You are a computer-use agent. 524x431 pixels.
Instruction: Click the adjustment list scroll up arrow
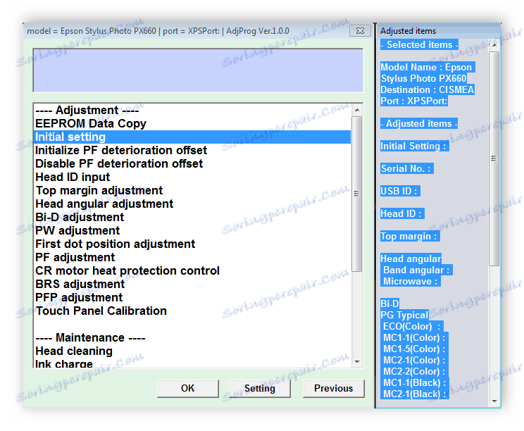357,110
